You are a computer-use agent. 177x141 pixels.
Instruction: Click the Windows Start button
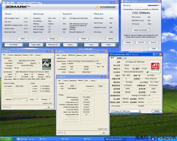(x=7, y=139)
